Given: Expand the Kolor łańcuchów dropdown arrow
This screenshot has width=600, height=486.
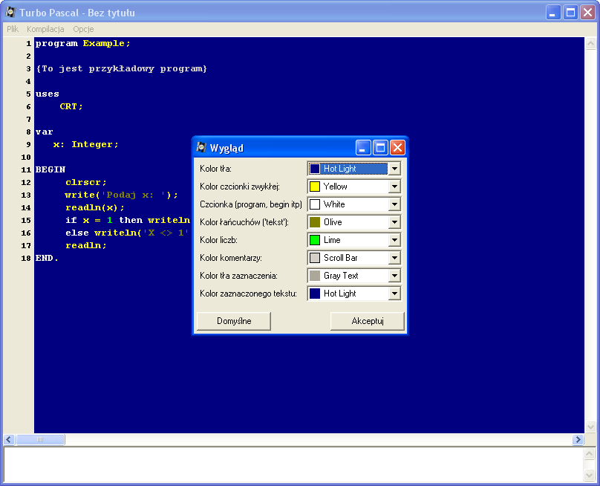Looking at the screenshot, I should (x=394, y=222).
